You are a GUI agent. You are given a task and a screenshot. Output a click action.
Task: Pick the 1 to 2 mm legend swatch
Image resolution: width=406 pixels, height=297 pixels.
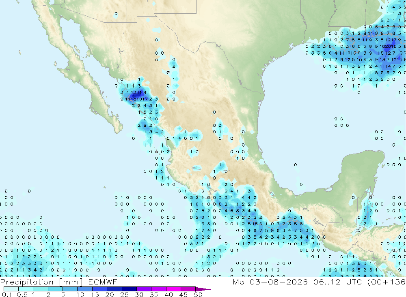40,289
